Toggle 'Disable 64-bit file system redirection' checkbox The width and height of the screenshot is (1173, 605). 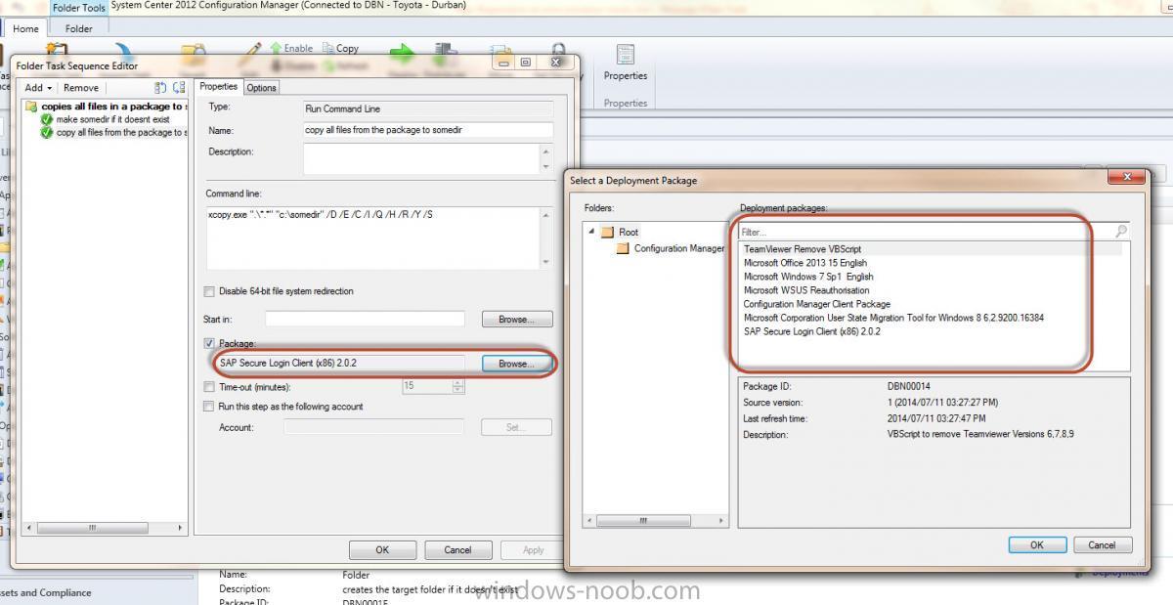tap(209, 291)
